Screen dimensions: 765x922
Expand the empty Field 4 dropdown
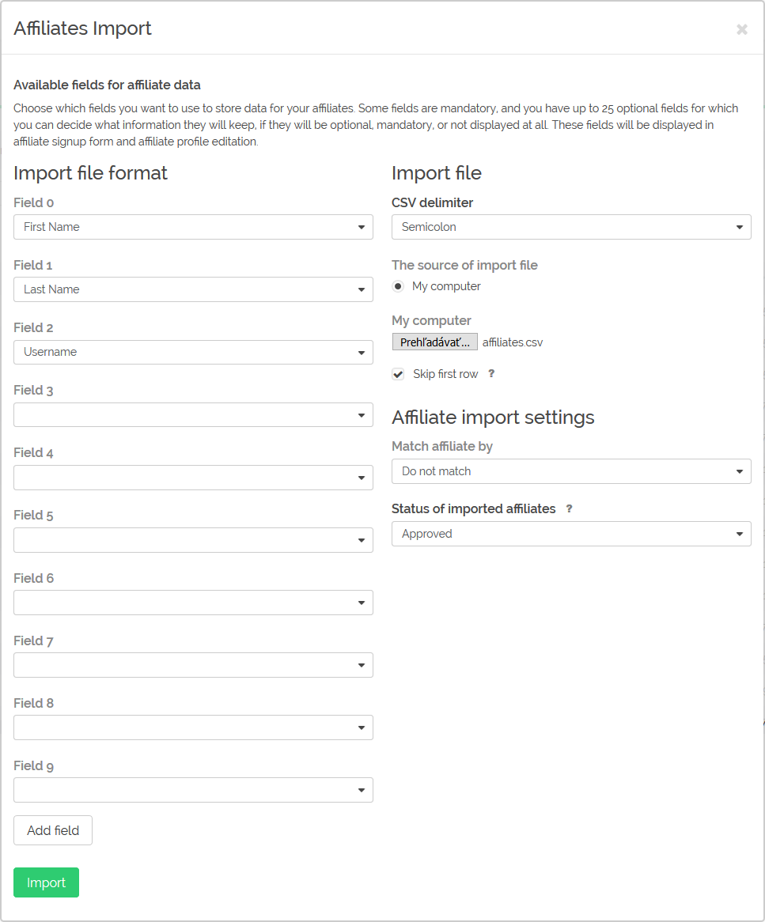click(193, 478)
